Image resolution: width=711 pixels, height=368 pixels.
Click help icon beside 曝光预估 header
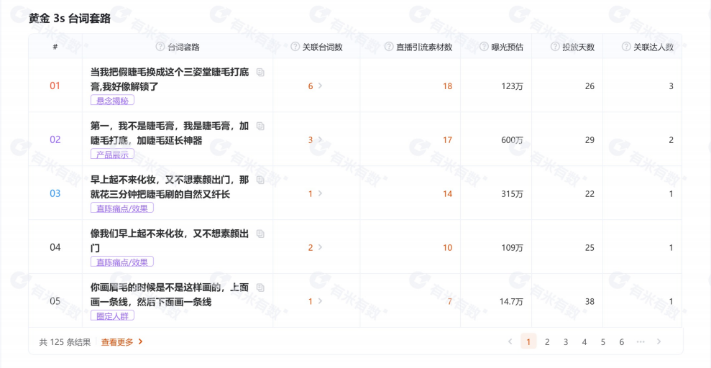[484, 47]
